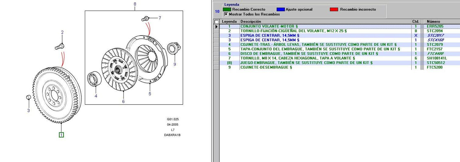
Task: Click part number STC2017 link
Action: pos(435,36)
